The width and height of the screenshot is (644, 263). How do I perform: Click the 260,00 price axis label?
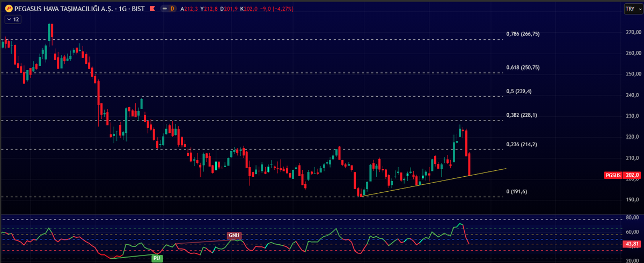coord(633,53)
